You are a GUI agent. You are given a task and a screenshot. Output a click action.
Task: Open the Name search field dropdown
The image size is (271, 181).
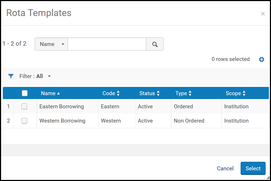[x=51, y=44]
